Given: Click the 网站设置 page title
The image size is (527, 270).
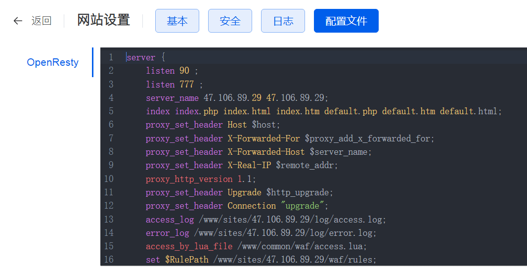Looking at the screenshot, I should tap(103, 20).
